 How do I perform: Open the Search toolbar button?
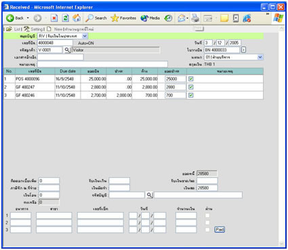(x=96, y=18)
